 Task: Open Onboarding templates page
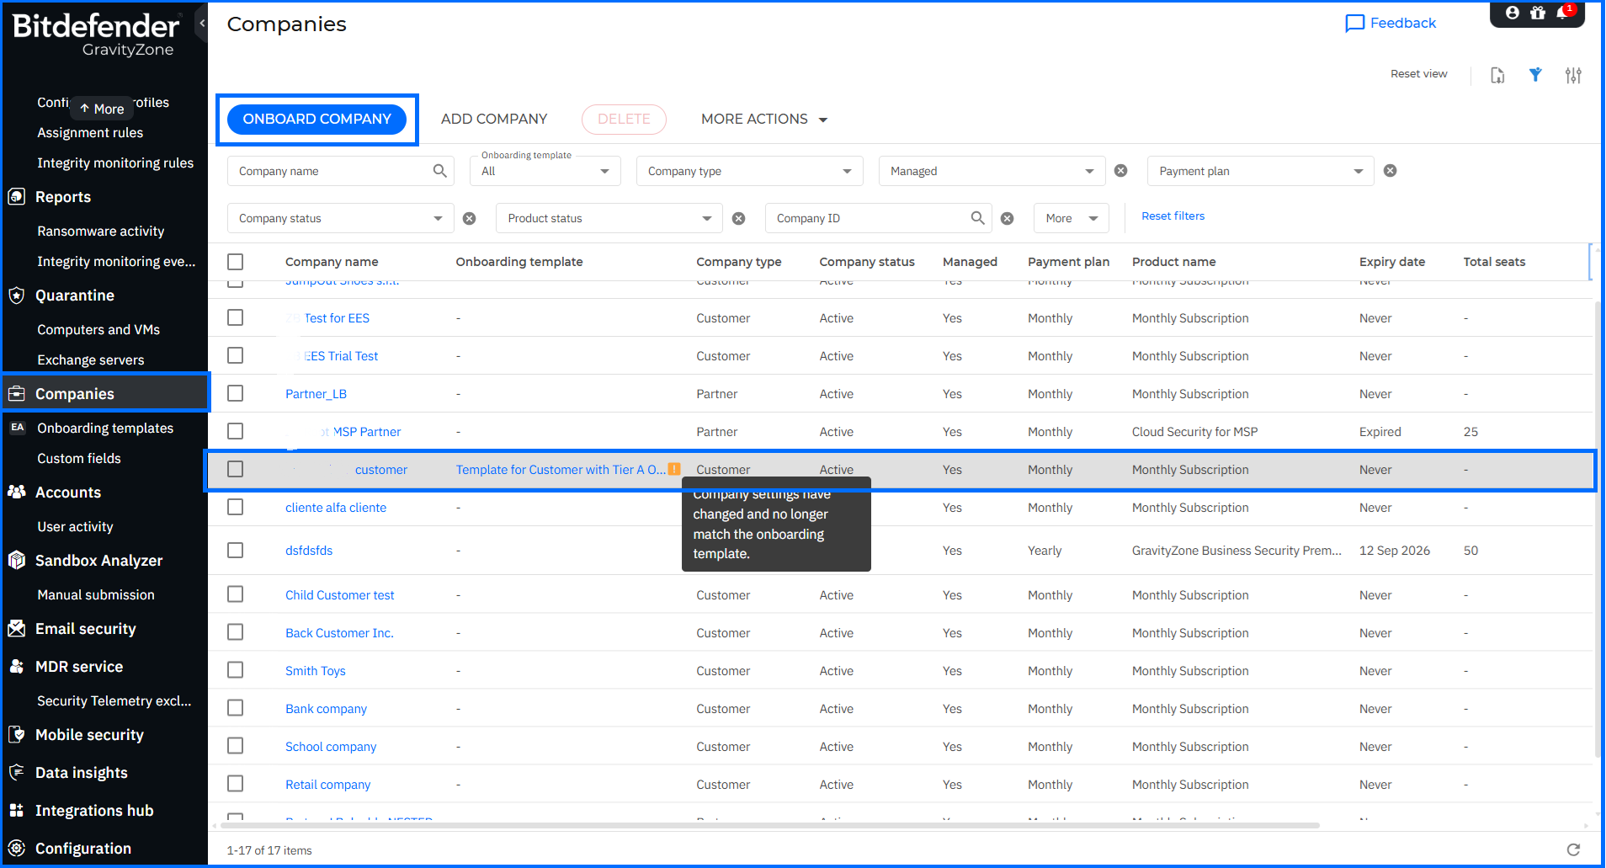[105, 429]
